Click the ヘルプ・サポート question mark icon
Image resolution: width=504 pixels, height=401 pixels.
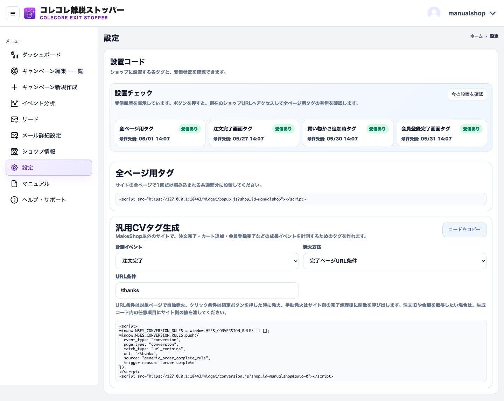click(14, 200)
